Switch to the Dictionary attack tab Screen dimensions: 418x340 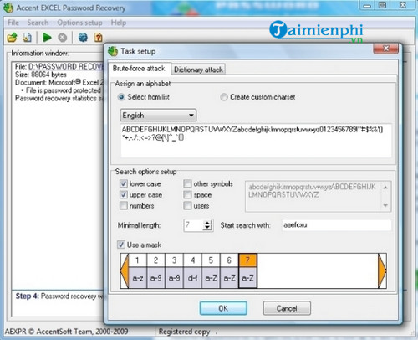(198, 70)
